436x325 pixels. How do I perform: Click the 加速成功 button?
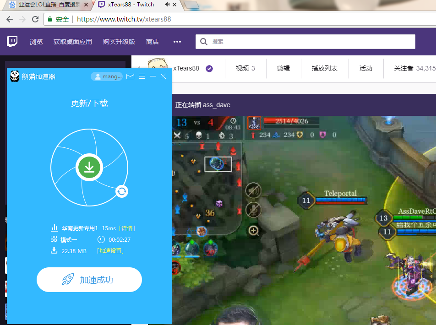[89, 279]
